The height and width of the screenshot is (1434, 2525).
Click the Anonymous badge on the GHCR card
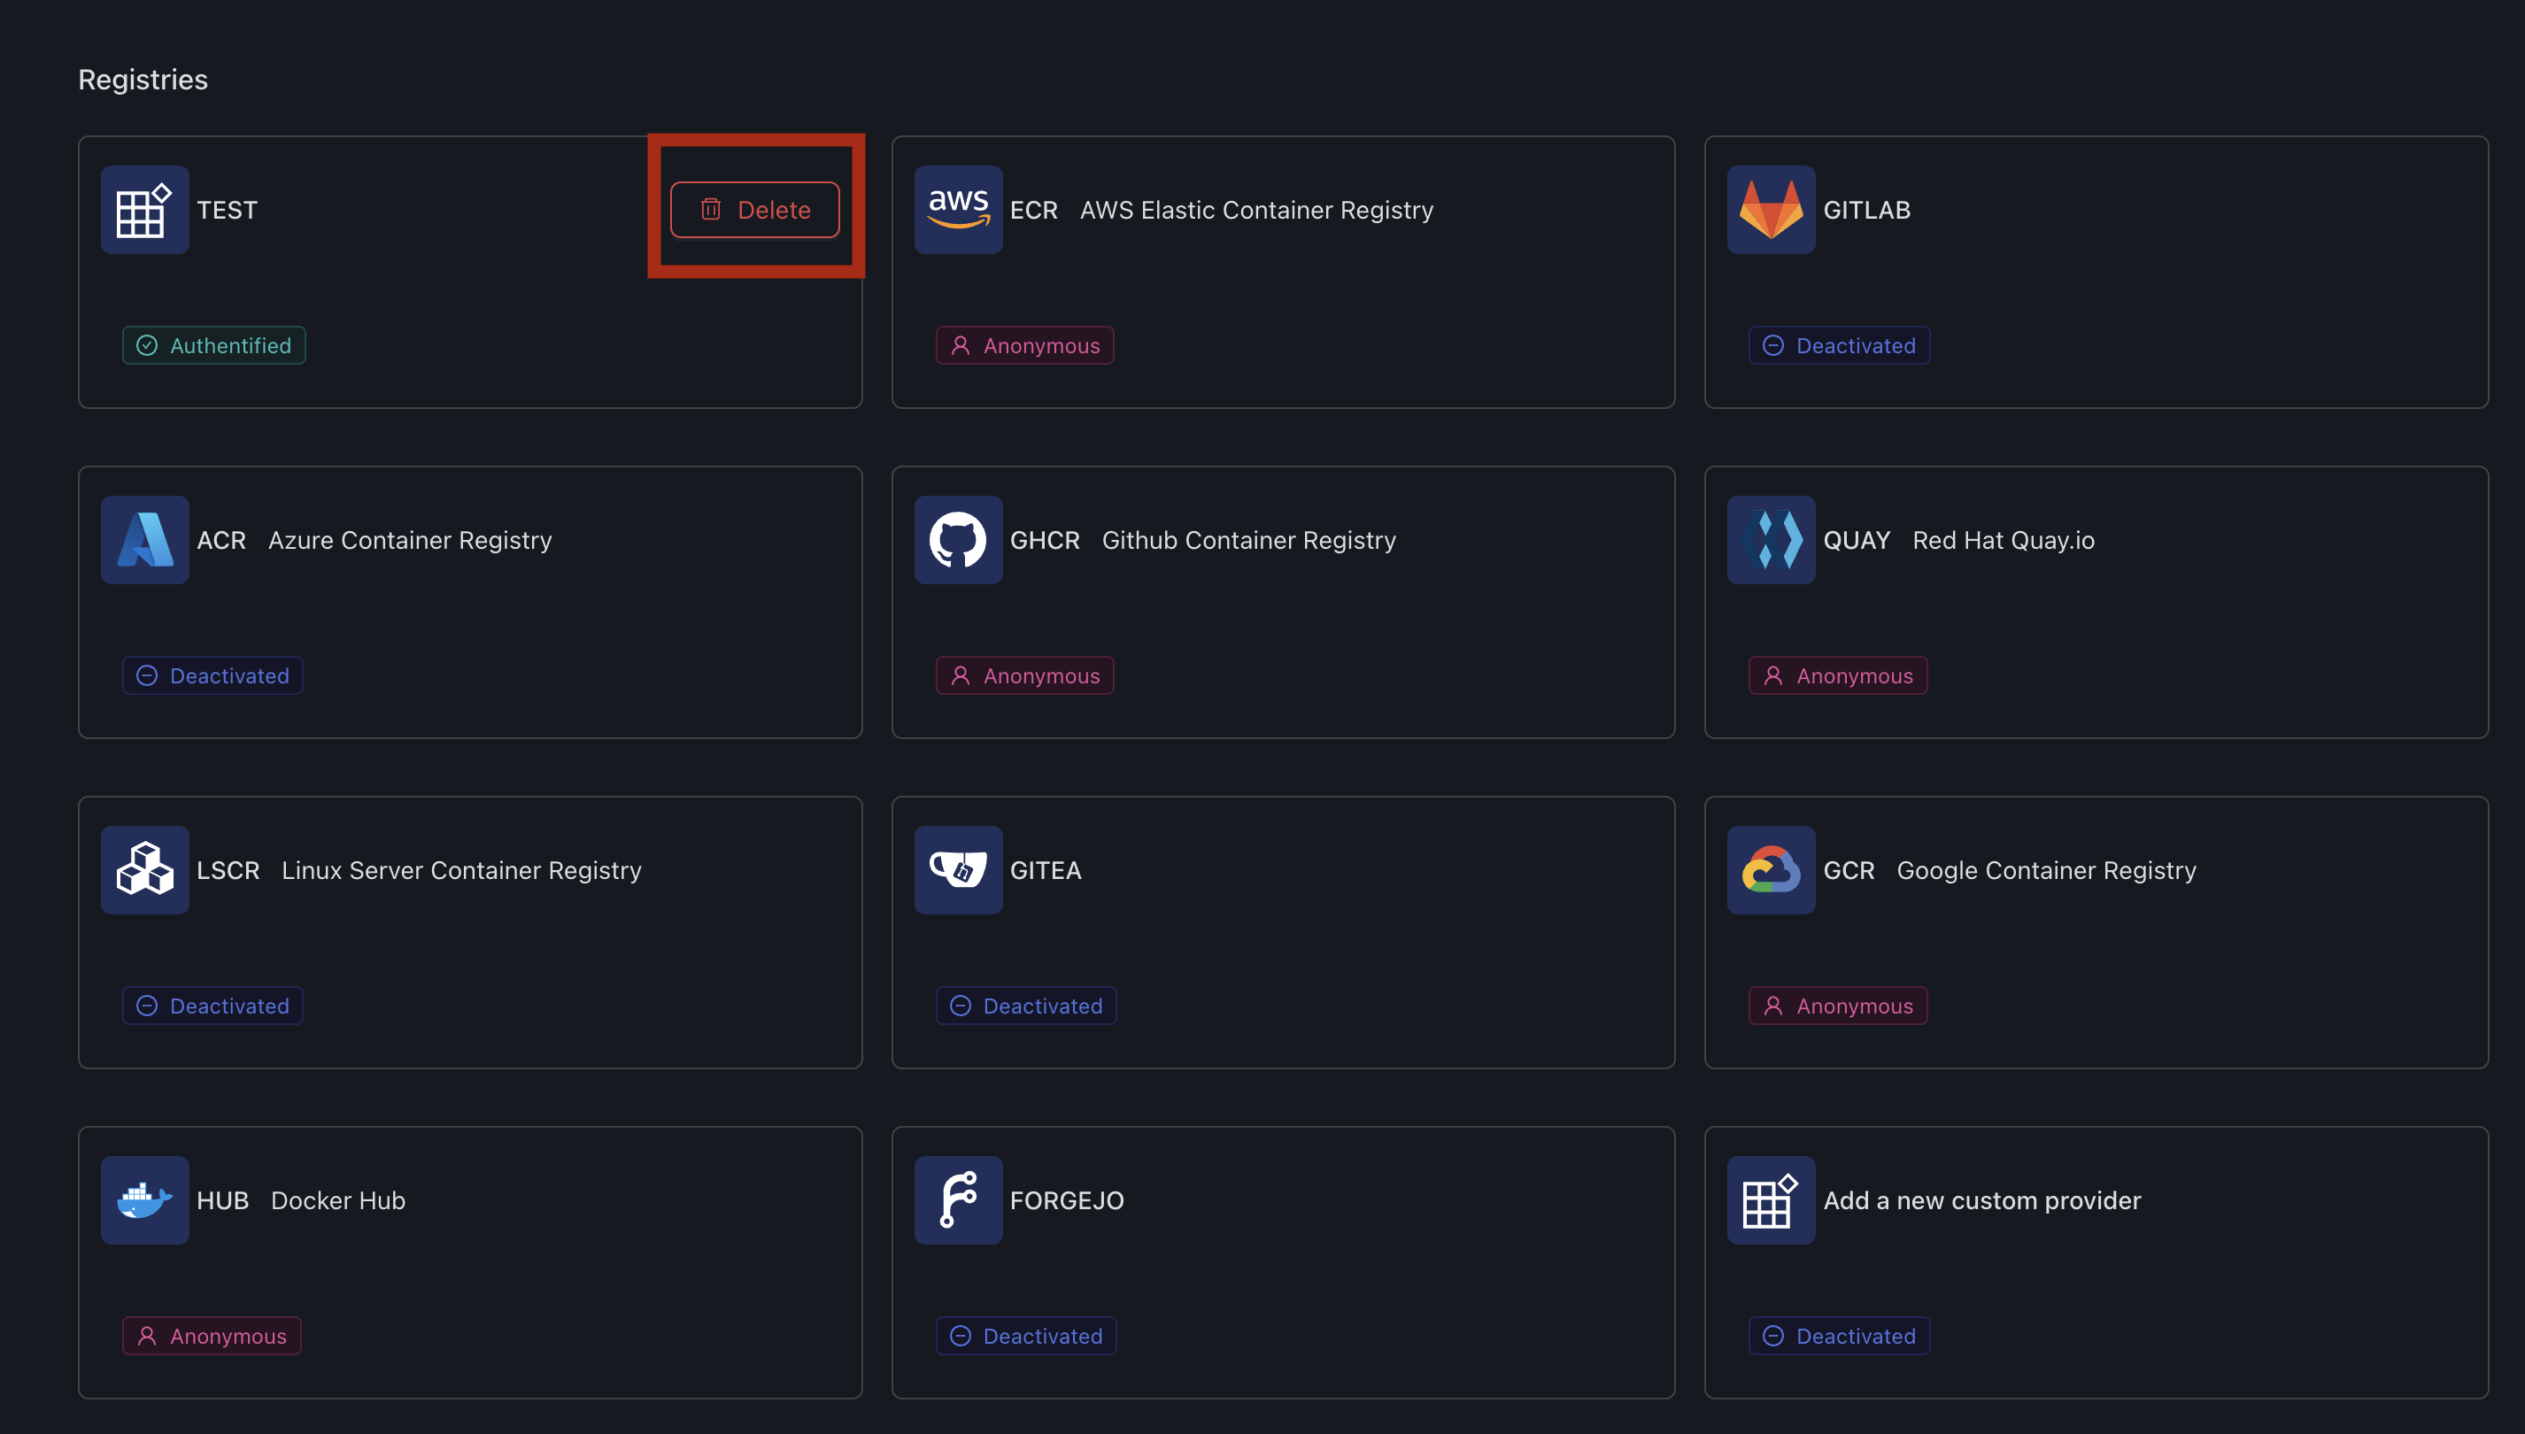[x=1025, y=675]
